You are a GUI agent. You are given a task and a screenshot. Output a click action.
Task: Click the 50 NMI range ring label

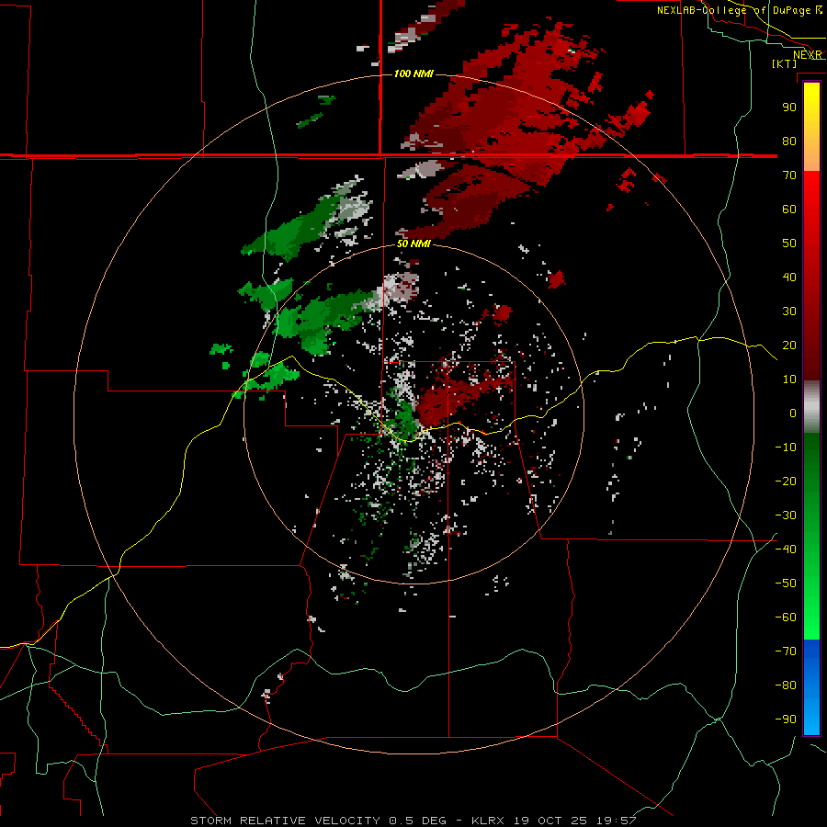tap(413, 244)
